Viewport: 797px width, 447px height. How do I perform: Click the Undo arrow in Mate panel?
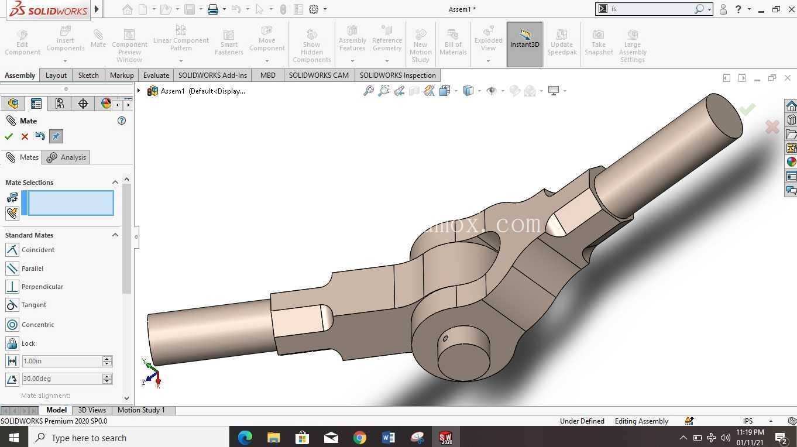40,136
